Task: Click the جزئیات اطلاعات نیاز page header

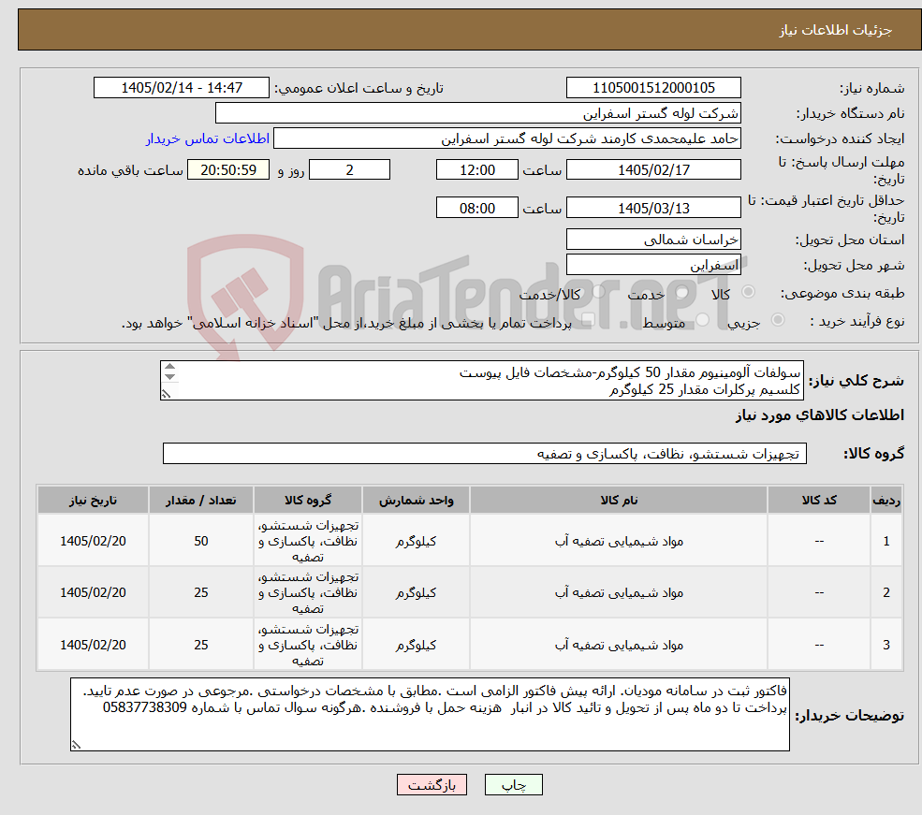Action: [x=835, y=30]
